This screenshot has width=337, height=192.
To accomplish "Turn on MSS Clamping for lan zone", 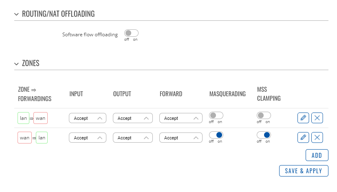I will tap(264, 115).
